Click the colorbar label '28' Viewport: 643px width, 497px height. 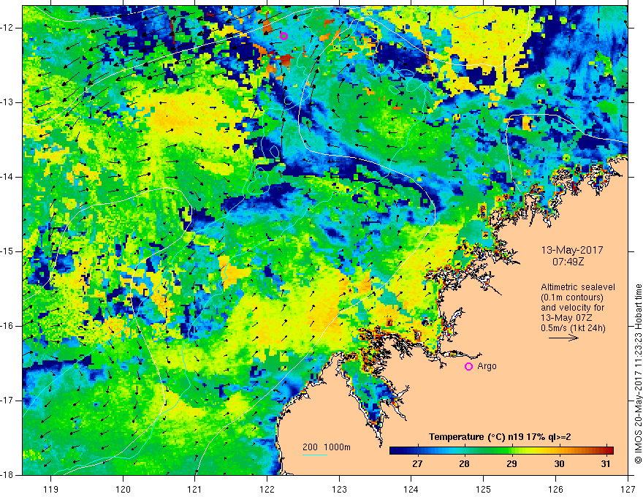click(464, 464)
